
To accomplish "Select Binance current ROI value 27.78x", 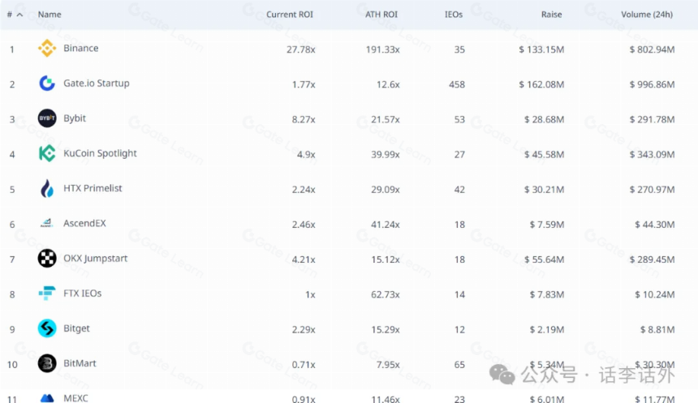I will [301, 49].
